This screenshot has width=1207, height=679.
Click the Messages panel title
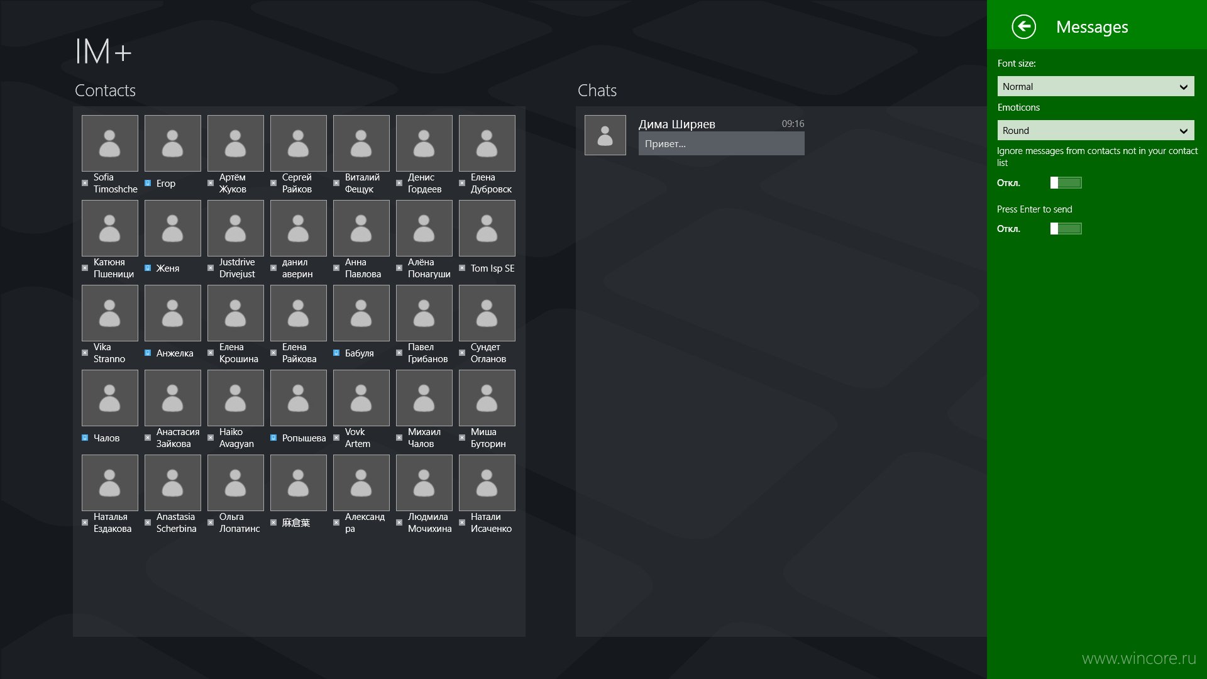(1092, 27)
